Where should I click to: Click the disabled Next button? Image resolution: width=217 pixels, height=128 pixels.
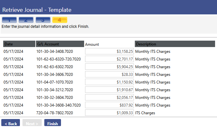32,123
